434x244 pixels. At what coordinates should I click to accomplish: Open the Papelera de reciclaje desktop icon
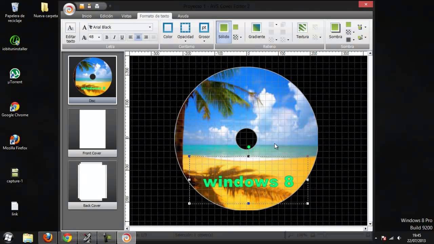point(15,12)
